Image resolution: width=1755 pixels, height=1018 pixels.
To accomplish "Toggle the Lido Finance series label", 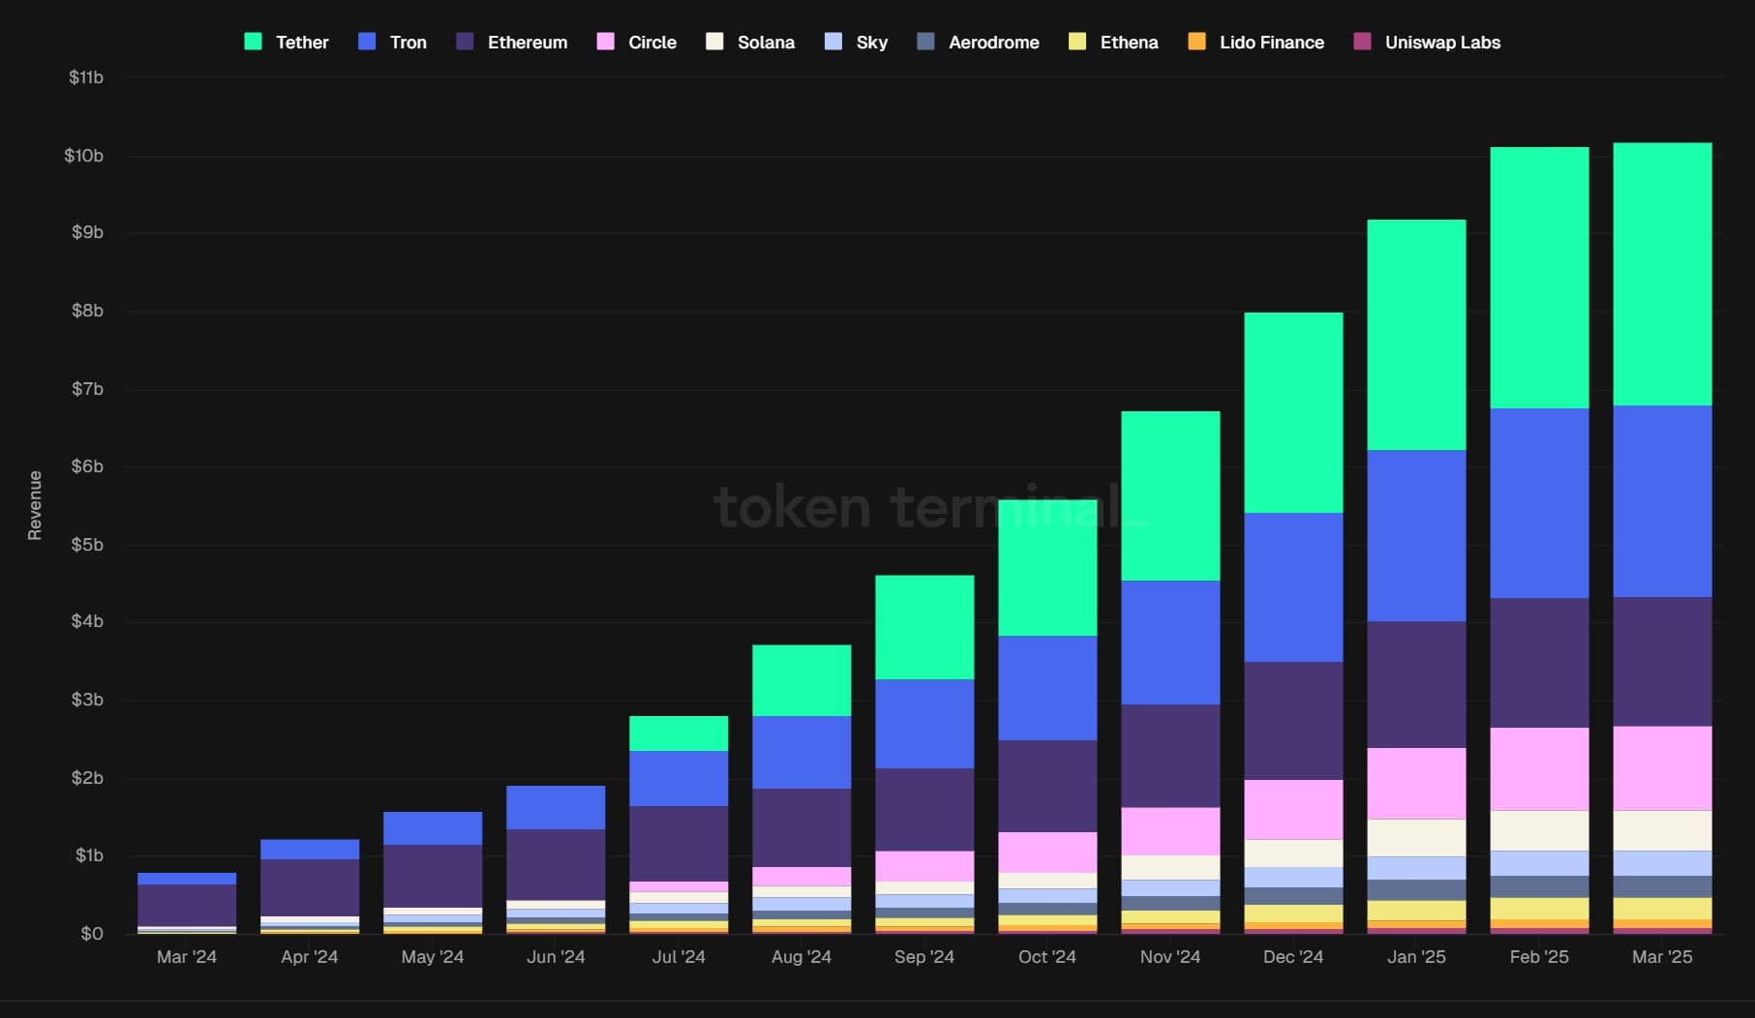I will [x=1272, y=43].
